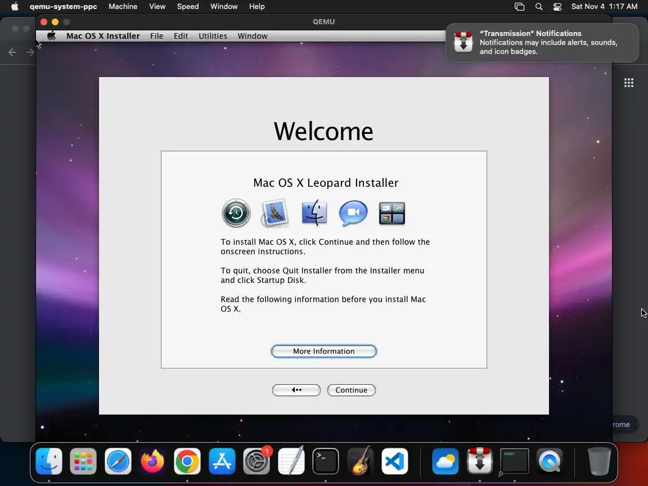
Task: Open Finder from the Dock
Action: pyautogui.click(x=49, y=461)
